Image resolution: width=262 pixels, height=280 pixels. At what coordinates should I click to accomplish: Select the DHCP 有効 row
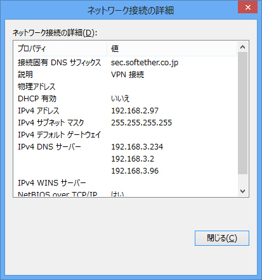(126, 99)
